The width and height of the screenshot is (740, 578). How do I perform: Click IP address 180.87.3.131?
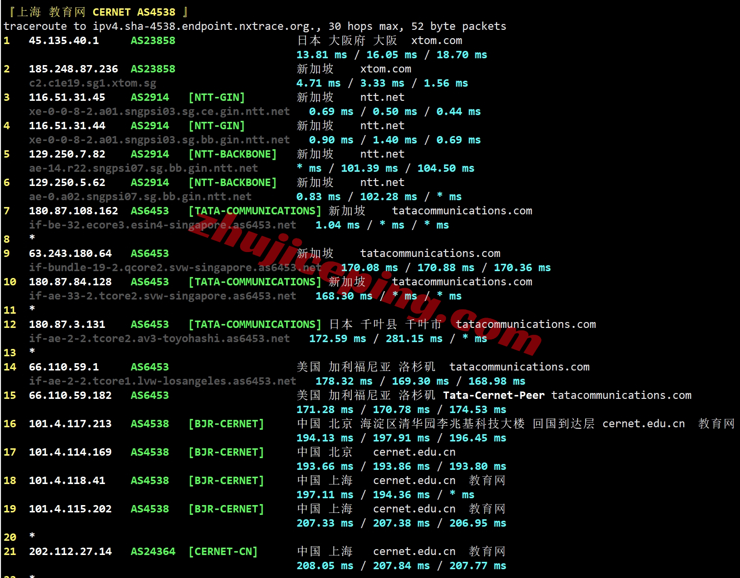coord(67,324)
